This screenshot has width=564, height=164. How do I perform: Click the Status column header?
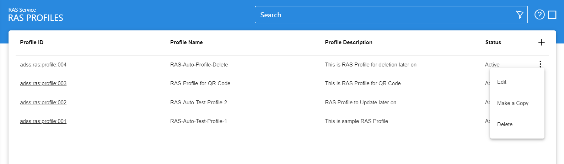[493, 42]
